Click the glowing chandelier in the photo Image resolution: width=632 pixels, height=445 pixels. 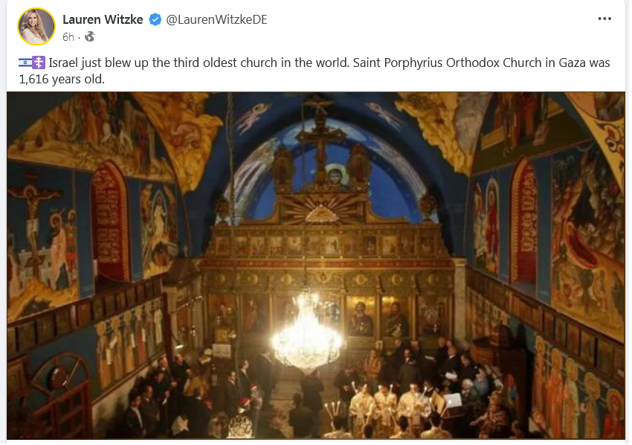[307, 333]
